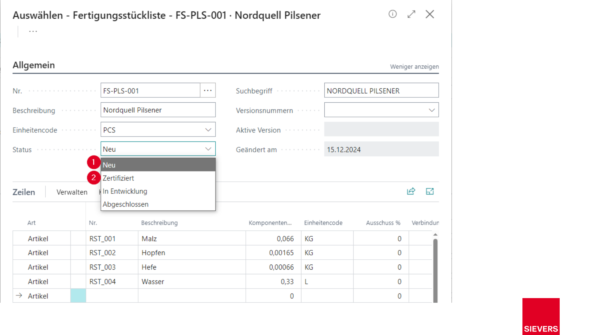Select the RST_001 cell
The width and height of the screenshot is (596, 335).
click(112, 238)
